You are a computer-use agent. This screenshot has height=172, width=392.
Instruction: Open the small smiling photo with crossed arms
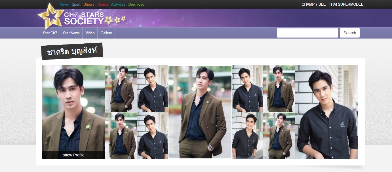(247, 135)
